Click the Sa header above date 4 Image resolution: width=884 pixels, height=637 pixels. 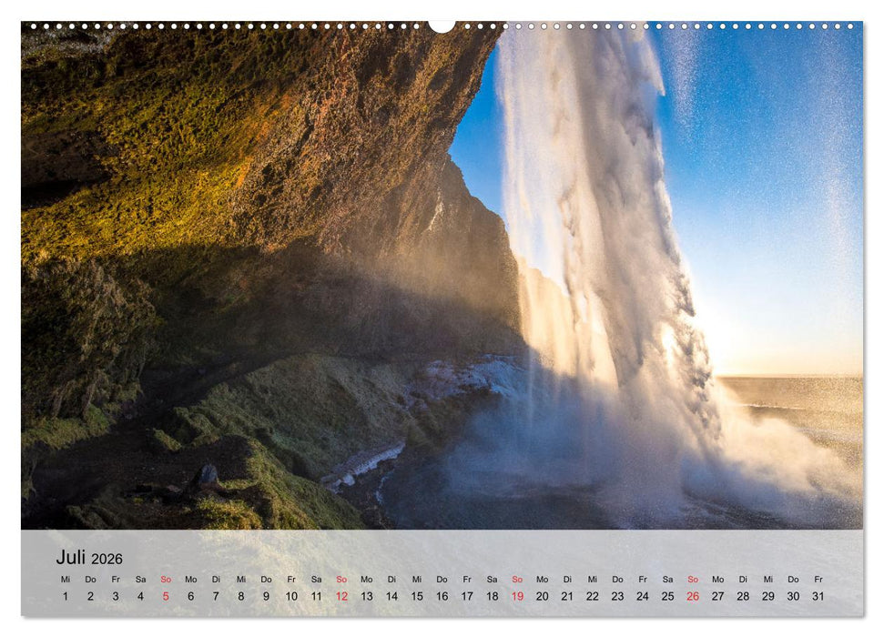[139, 577]
